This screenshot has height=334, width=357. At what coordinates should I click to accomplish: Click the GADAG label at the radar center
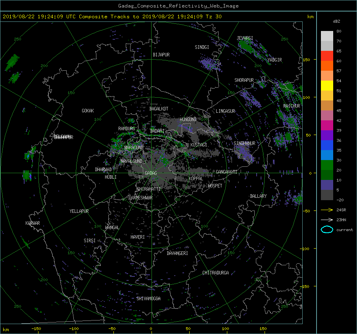point(151,173)
